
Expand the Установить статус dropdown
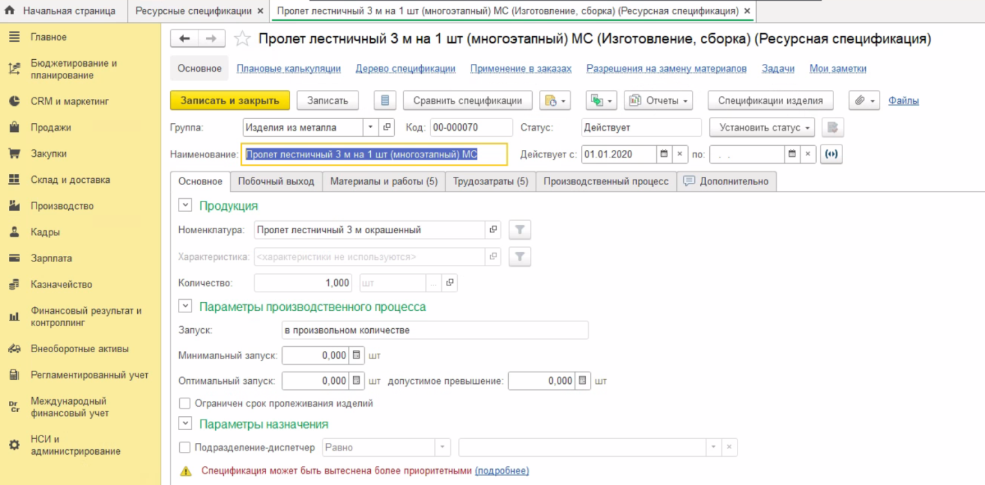762,127
